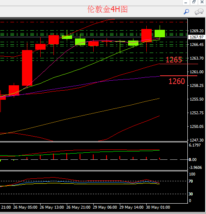206x214 pixels.
Task: Click the 1250.05 price axis label
Action: pyautogui.click(x=196, y=127)
